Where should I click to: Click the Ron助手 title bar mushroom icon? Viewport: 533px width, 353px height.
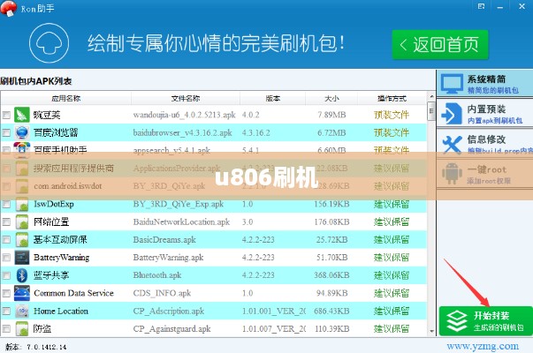9,8
